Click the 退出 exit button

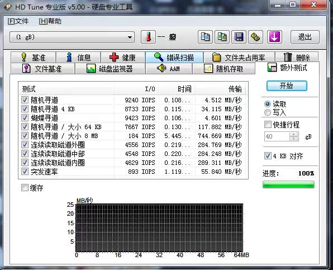[305, 37]
